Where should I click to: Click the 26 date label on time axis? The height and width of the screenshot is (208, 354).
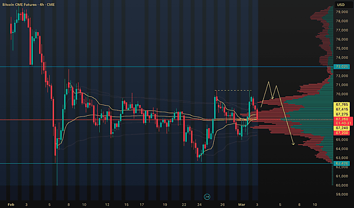(x=222, y=204)
